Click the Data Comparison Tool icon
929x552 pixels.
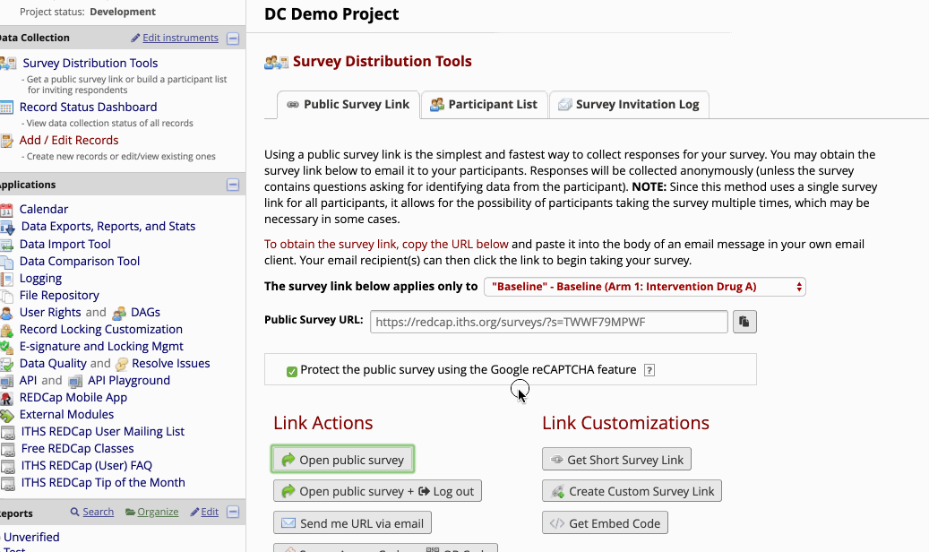point(6,262)
